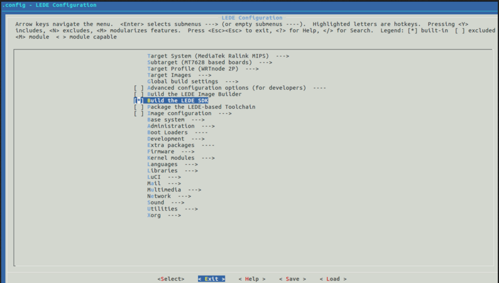
Task: Open the Multimedia menu entry
Action: pos(174,189)
